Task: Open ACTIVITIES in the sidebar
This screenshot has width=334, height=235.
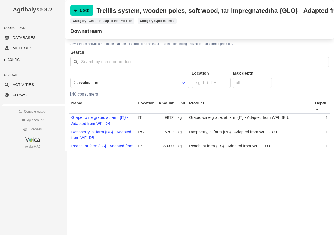Action: (x=23, y=85)
